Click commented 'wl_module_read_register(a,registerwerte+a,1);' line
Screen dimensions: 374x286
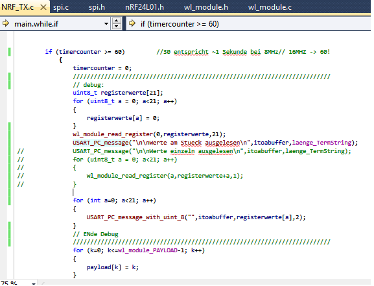click(165, 176)
